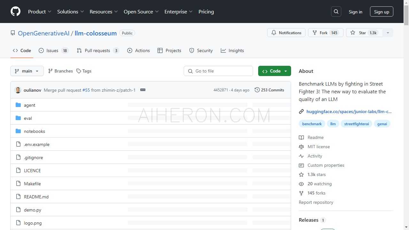Switch to the Issues tab

point(53,50)
